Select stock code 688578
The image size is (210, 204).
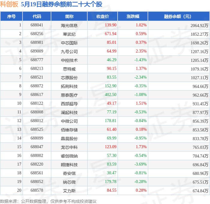click(x=37, y=190)
